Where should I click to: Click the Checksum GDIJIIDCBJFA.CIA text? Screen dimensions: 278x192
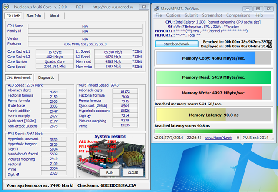click(x=107, y=185)
